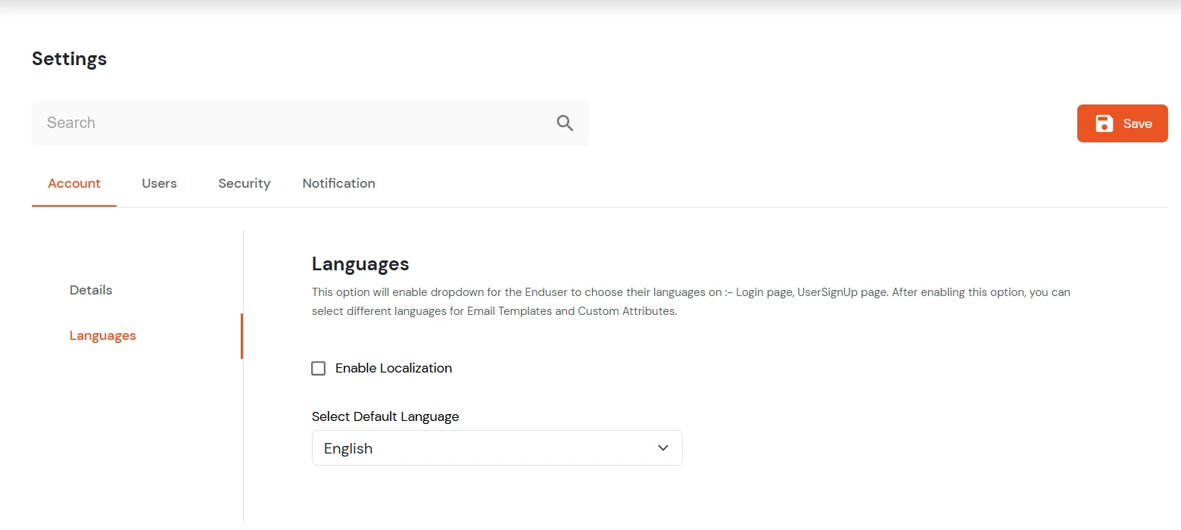Switch to the Users tab
Image resolution: width=1181 pixels, height=530 pixels.
(x=159, y=183)
